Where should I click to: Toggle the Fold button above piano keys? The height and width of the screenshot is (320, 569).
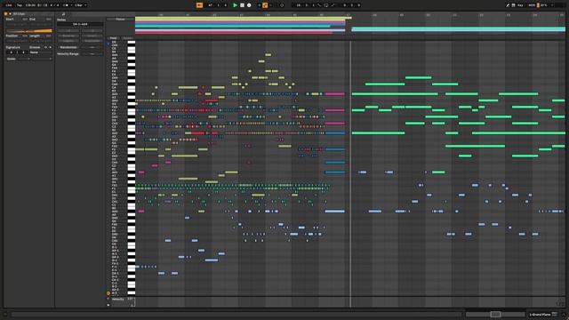tap(114, 38)
